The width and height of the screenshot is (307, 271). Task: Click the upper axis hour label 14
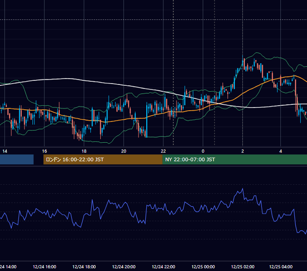coord(5,151)
